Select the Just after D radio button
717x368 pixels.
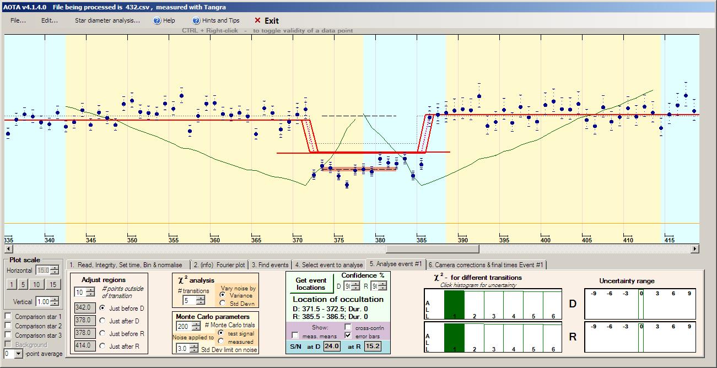[103, 321]
